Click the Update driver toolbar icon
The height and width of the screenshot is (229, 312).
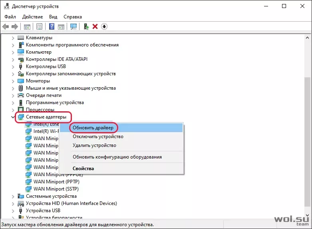86,26
